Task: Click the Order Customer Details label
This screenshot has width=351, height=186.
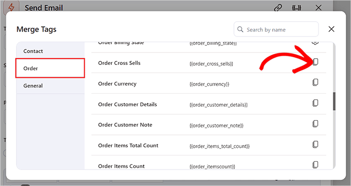Action: point(127,105)
